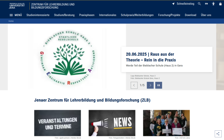
Task: Click the Home breadcrumb link
Action: (11, 21)
